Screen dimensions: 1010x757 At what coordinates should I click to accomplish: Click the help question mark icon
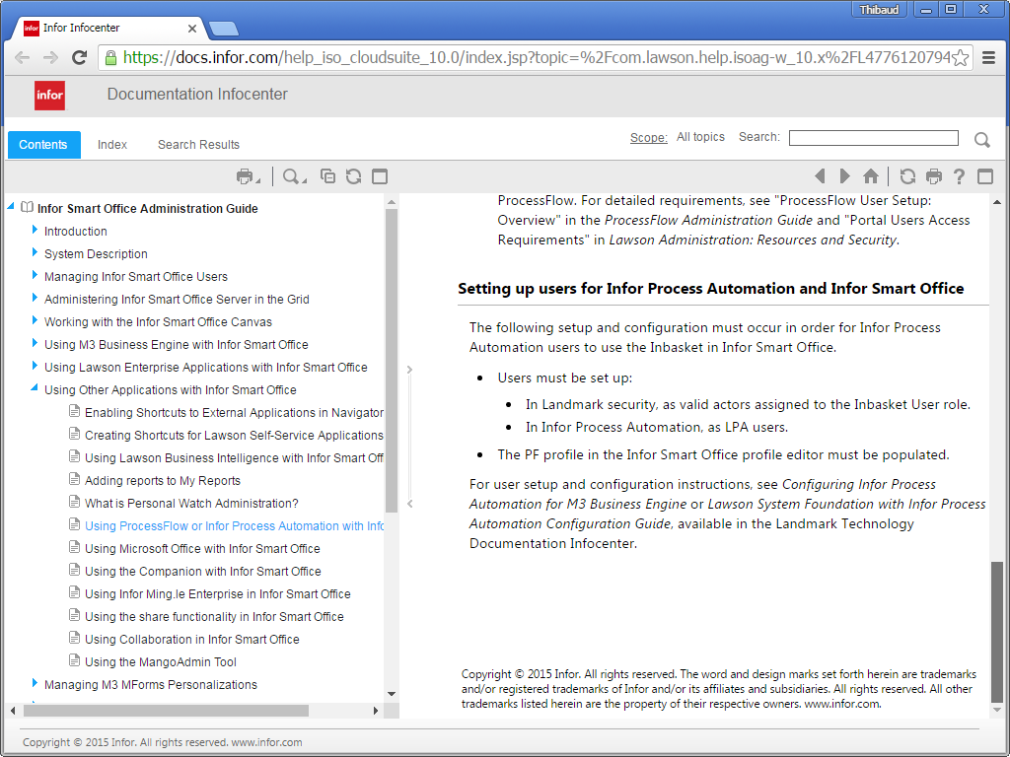[959, 176]
